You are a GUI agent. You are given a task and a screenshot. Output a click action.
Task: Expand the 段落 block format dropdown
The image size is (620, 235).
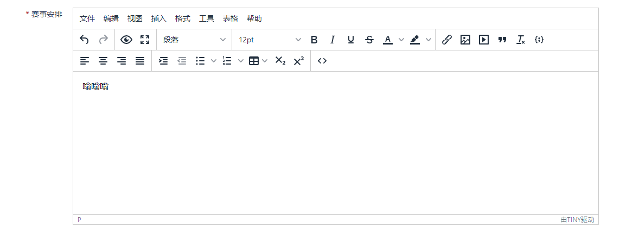(194, 40)
